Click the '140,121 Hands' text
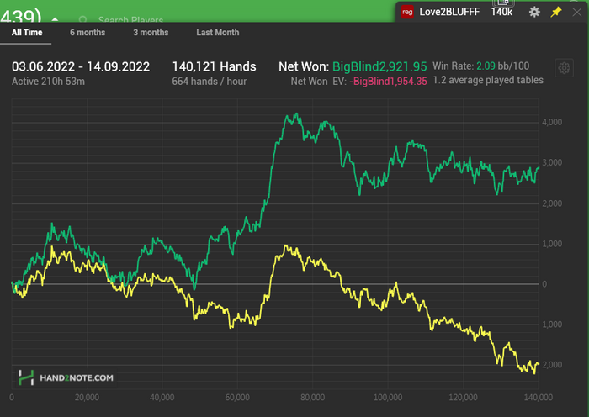This screenshot has width=589, height=417. click(214, 66)
